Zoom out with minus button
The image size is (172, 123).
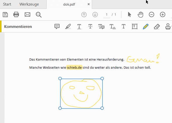[152, 15]
